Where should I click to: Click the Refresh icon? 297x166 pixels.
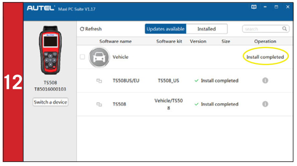click(x=82, y=29)
